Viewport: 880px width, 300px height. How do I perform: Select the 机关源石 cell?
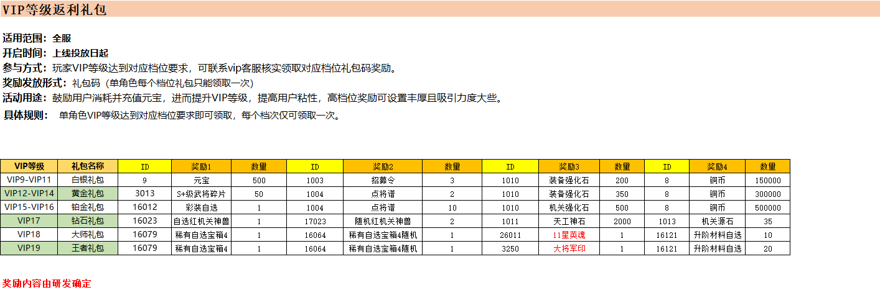(x=717, y=221)
